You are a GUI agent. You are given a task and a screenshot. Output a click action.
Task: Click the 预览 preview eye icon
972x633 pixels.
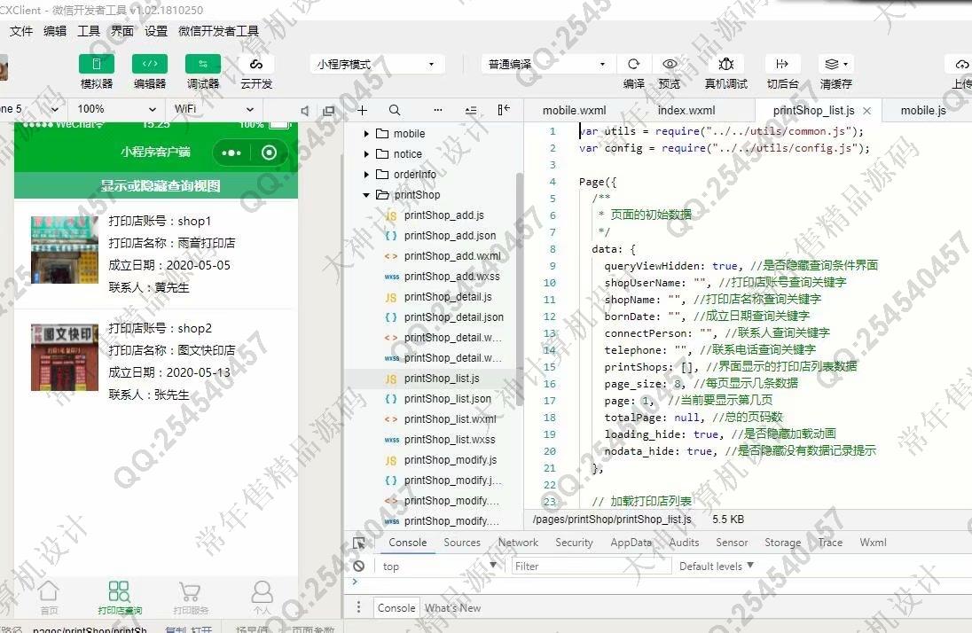(x=670, y=64)
